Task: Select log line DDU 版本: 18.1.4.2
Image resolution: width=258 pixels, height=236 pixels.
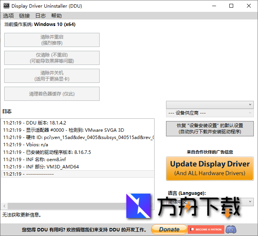Action: coord(77,123)
